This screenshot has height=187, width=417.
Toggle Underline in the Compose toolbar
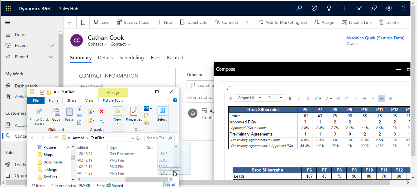(308, 98)
